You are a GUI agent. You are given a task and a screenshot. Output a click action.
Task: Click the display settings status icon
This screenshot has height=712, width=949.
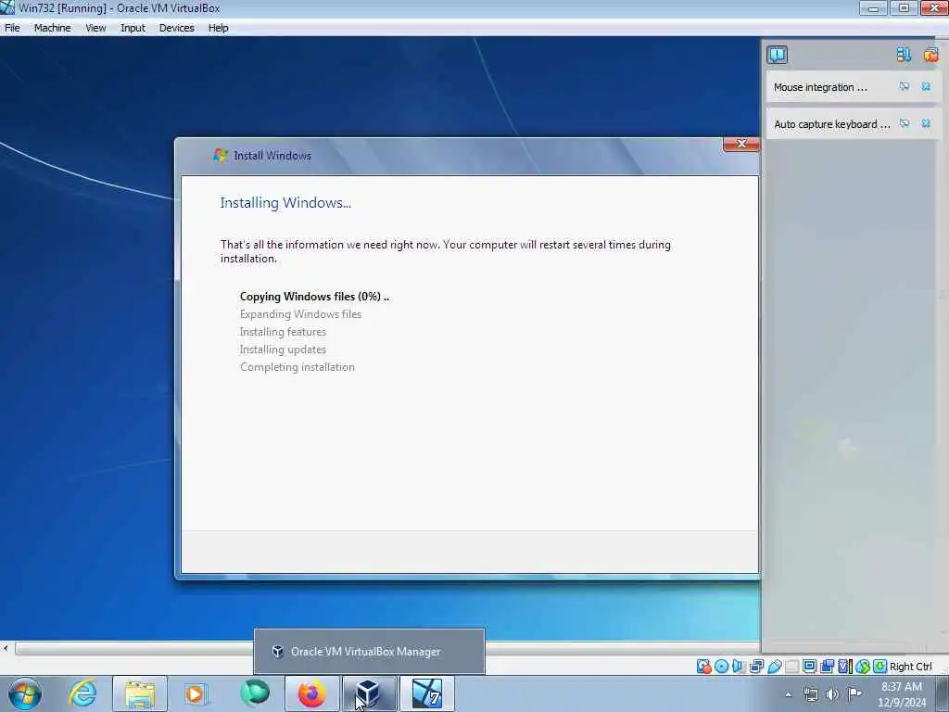809,667
